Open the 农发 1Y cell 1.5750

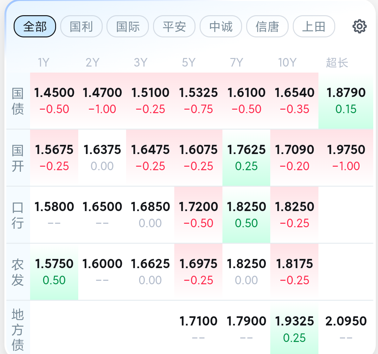point(54,272)
